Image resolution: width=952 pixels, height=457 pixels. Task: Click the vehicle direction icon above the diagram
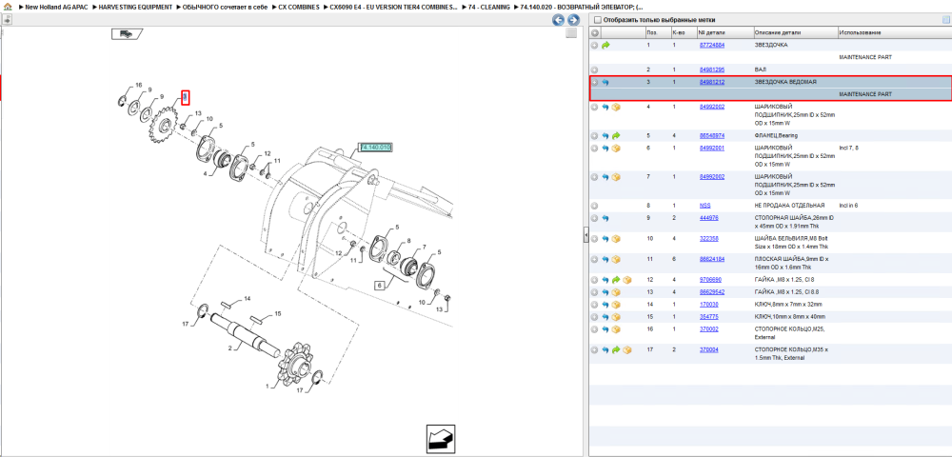(127, 34)
